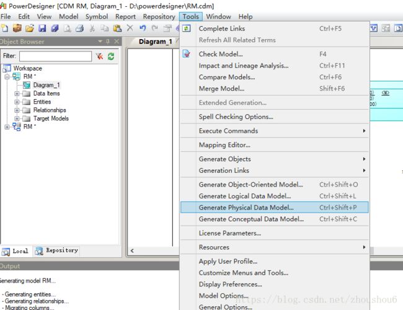Select Impact and Lineage Analysis

pos(275,66)
